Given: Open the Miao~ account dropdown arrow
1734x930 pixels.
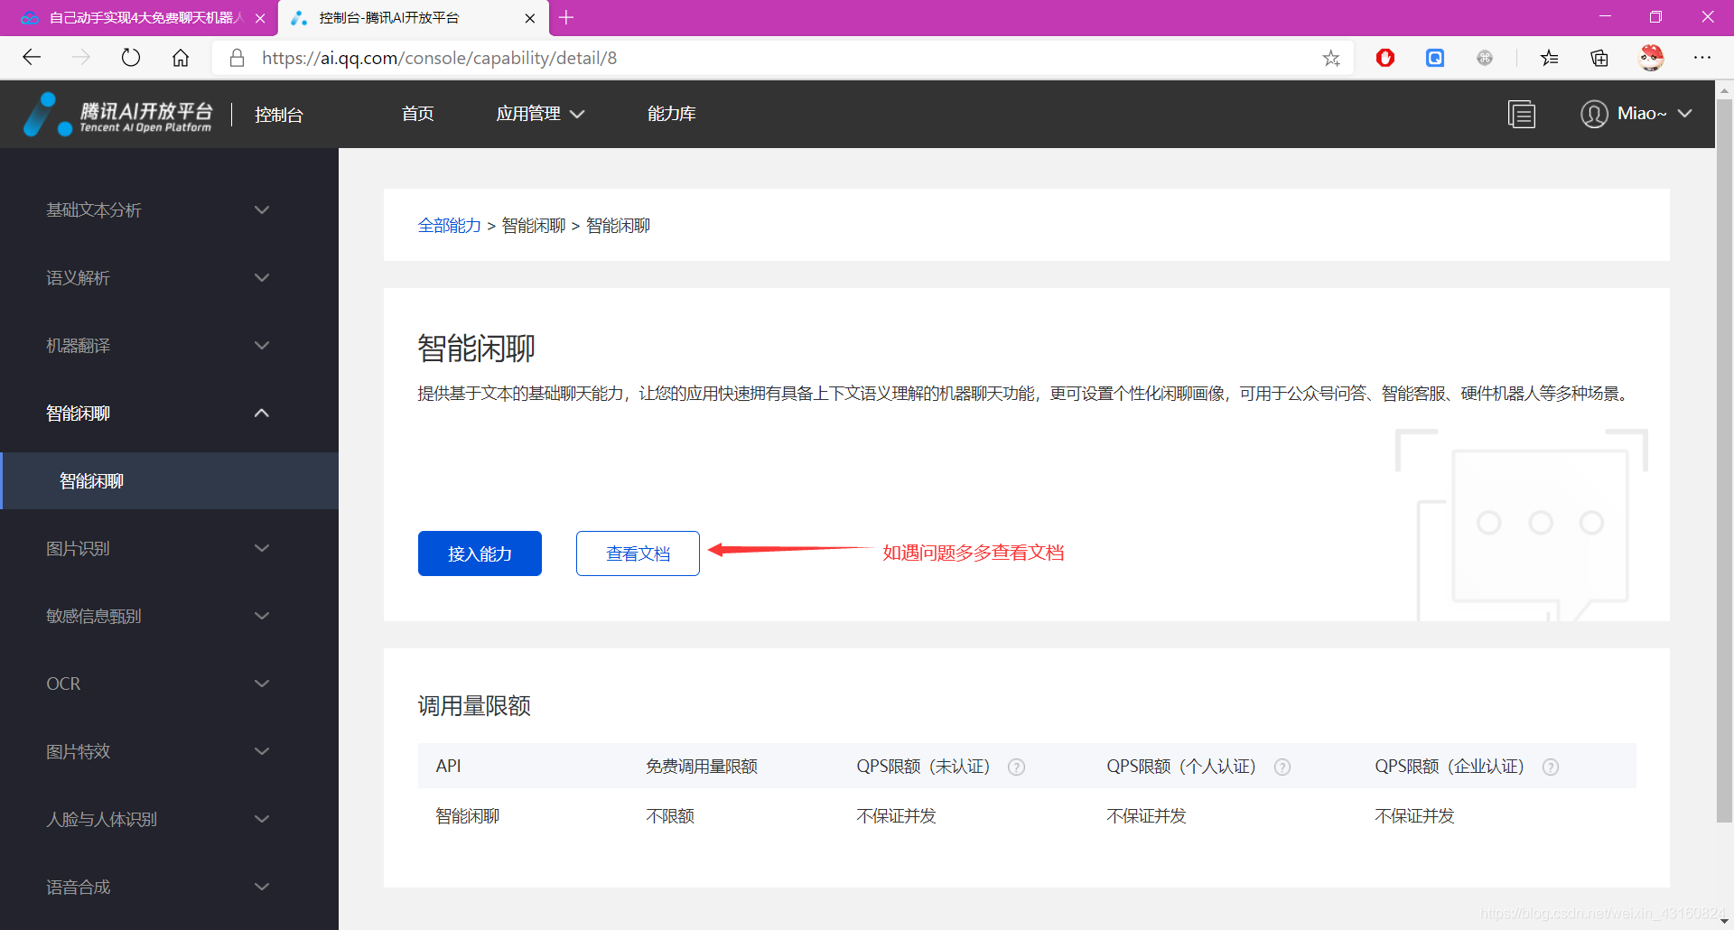Looking at the screenshot, I should coord(1685,114).
